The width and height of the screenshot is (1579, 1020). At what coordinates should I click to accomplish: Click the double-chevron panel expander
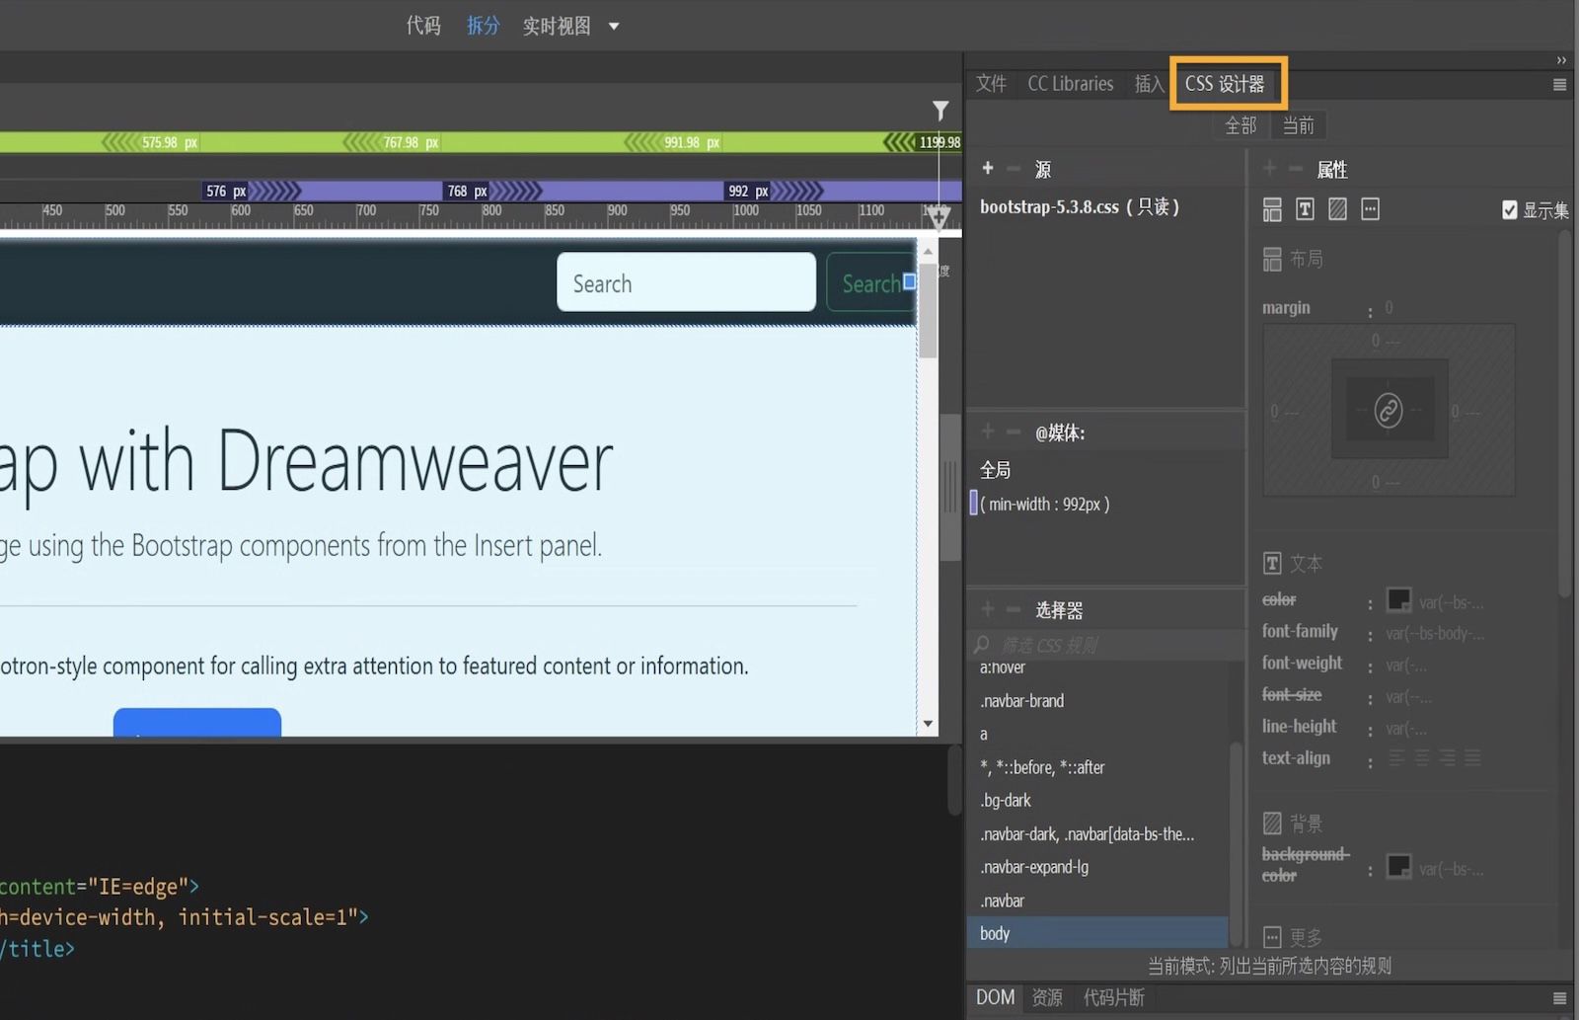pos(1560,59)
